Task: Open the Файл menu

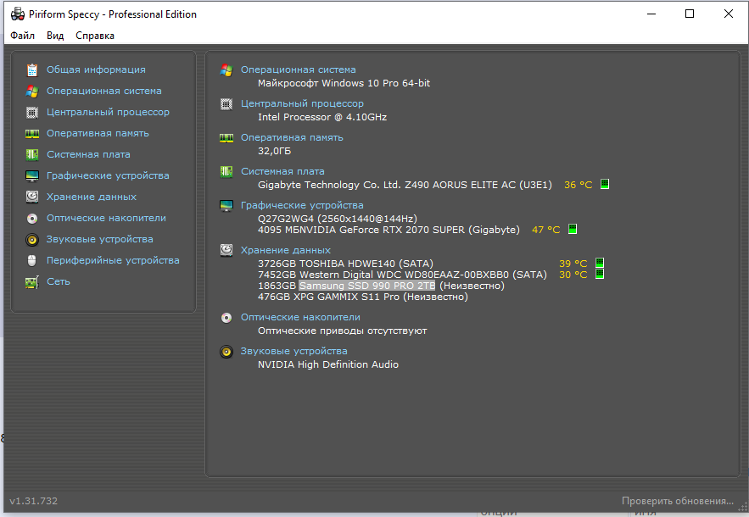Action: [22, 36]
